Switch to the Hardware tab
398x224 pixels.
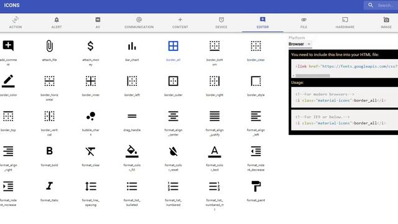[345, 22]
